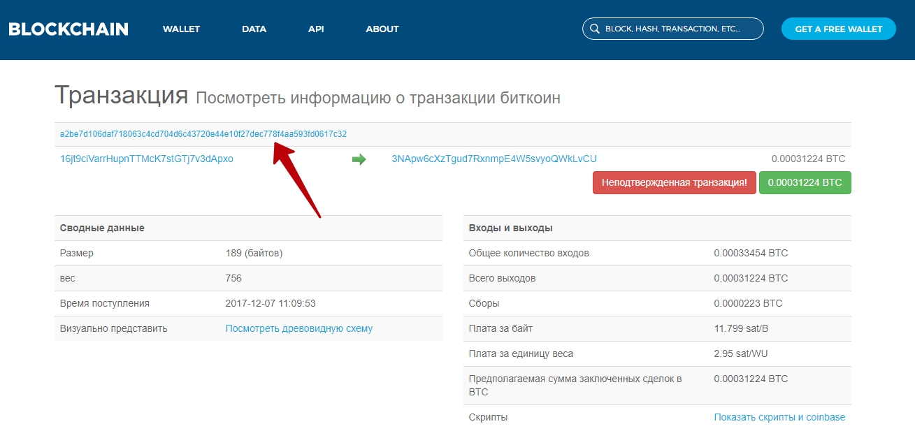Image resolution: width=915 pixels, height=431 pixels.
Task: Click the red 'Неподтвержденная транзакция!' badge
Action: pyautogui.click(x=673, y=182)
